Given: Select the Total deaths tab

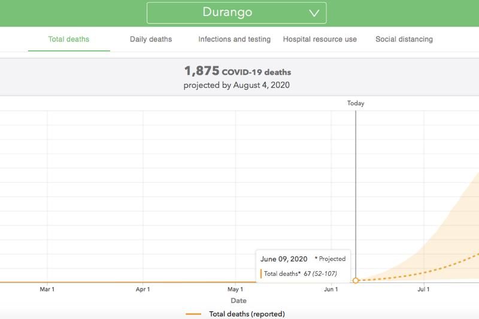Looking at the screenshot, I should (x=69, y=40).
